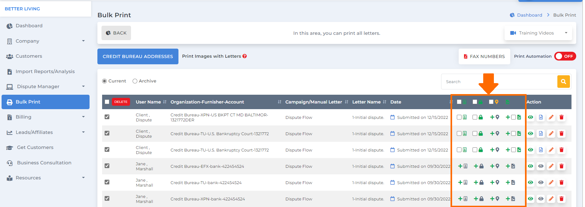The width and height of the screenshot is (585, 207).
Task: Check the header photo ID column checkbox
Action: pyautogui.click(x=459, y=102)
